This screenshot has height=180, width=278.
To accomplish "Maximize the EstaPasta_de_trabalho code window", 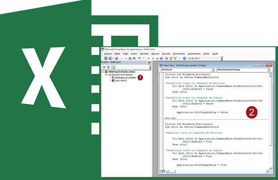I will pyautogui.click(x=263, y=65).
